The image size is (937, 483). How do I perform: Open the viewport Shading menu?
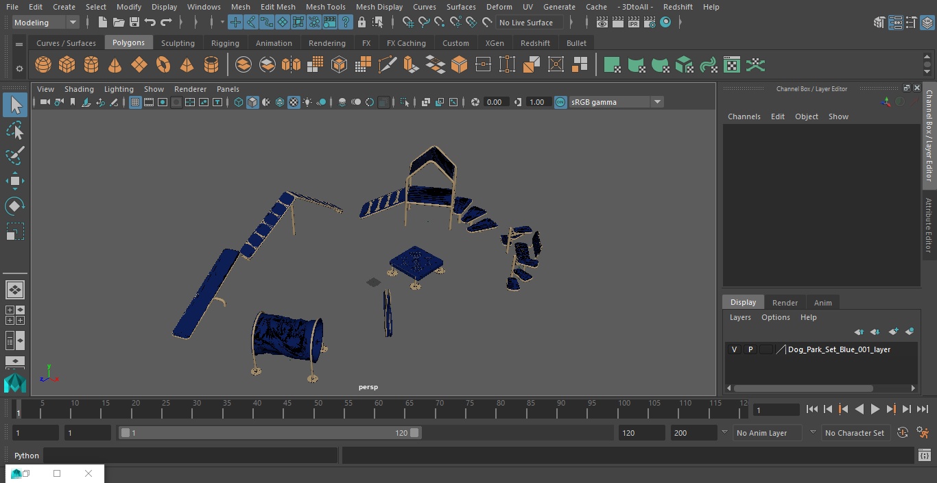pyautogui.click(x=79, y=89)
